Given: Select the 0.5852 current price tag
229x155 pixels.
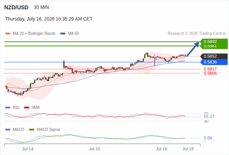Looking at the screenshot, I should click(x=214, y=56).
